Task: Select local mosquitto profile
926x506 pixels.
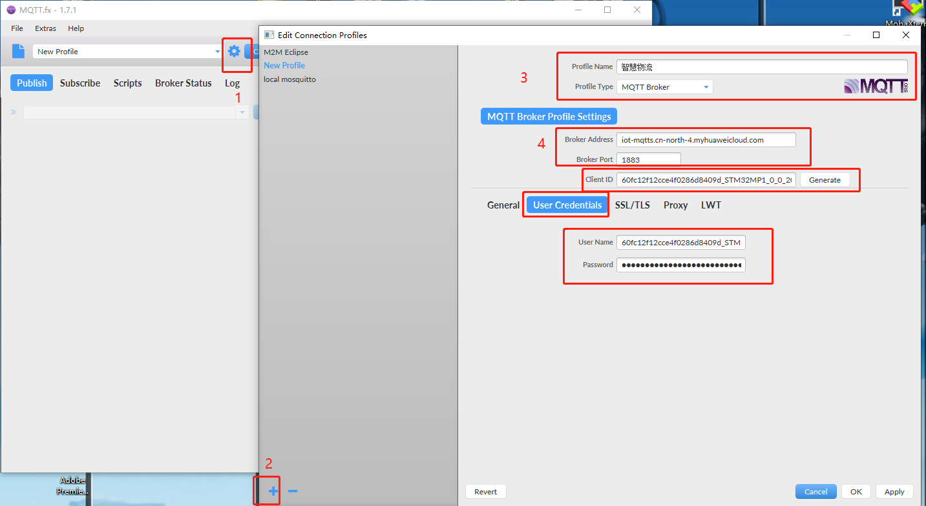Action: (289, 79)
